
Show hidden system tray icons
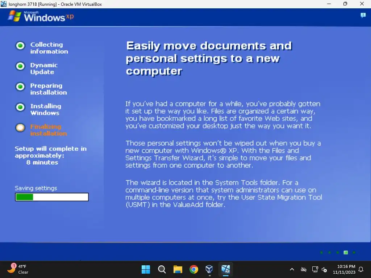coord(292,269)
